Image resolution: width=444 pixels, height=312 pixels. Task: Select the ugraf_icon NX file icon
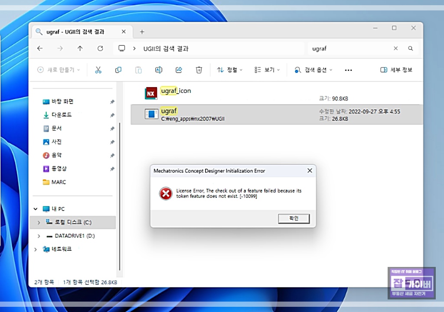tap(151, 94)
